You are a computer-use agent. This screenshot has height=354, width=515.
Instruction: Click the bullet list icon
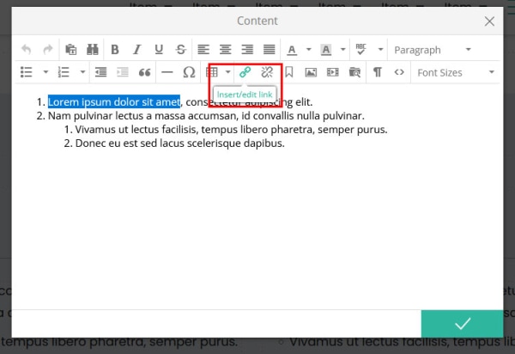[x=27, y=72]
